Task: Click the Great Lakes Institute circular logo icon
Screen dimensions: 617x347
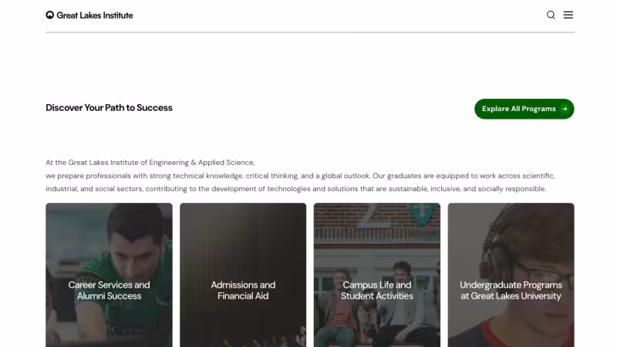Action: (49, 15)
